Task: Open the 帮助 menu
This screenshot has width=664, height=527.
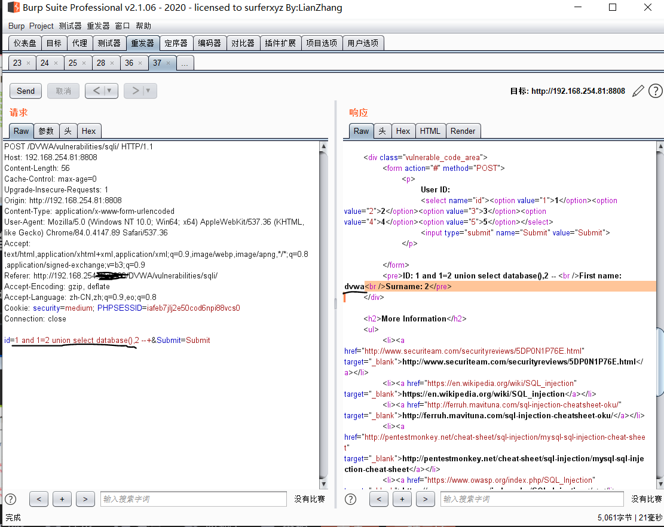Action: coord(143,26)
